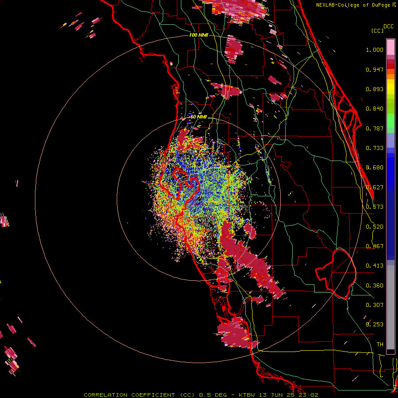Click the 0.413 scale value
The width and height of the screenshot is (398, 398).
pyautogui.click(x=375, y=266)
